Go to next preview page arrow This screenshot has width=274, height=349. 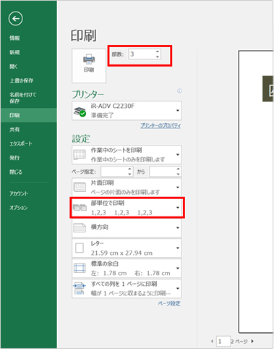[252, 341]
